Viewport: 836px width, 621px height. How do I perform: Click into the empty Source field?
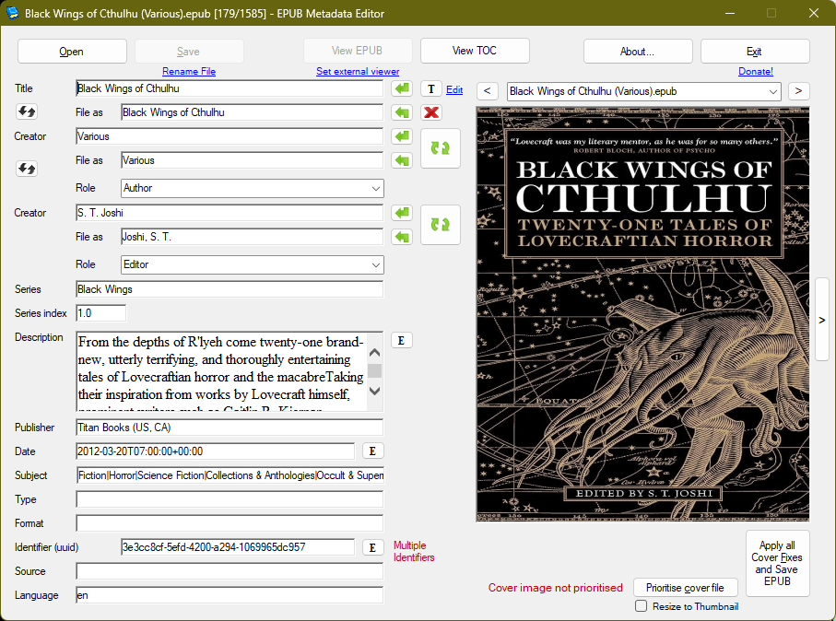click(230, 571)
